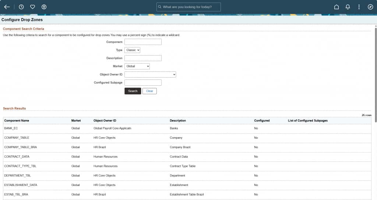Click No in the BANK_EC row
The height and width of the screenshot is (200, 377).
coord(256,128)
